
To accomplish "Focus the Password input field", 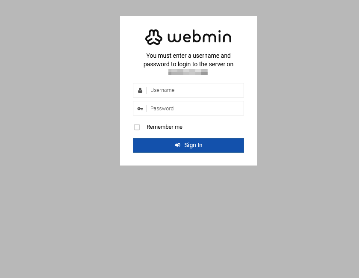I will (x=188, y=108).
